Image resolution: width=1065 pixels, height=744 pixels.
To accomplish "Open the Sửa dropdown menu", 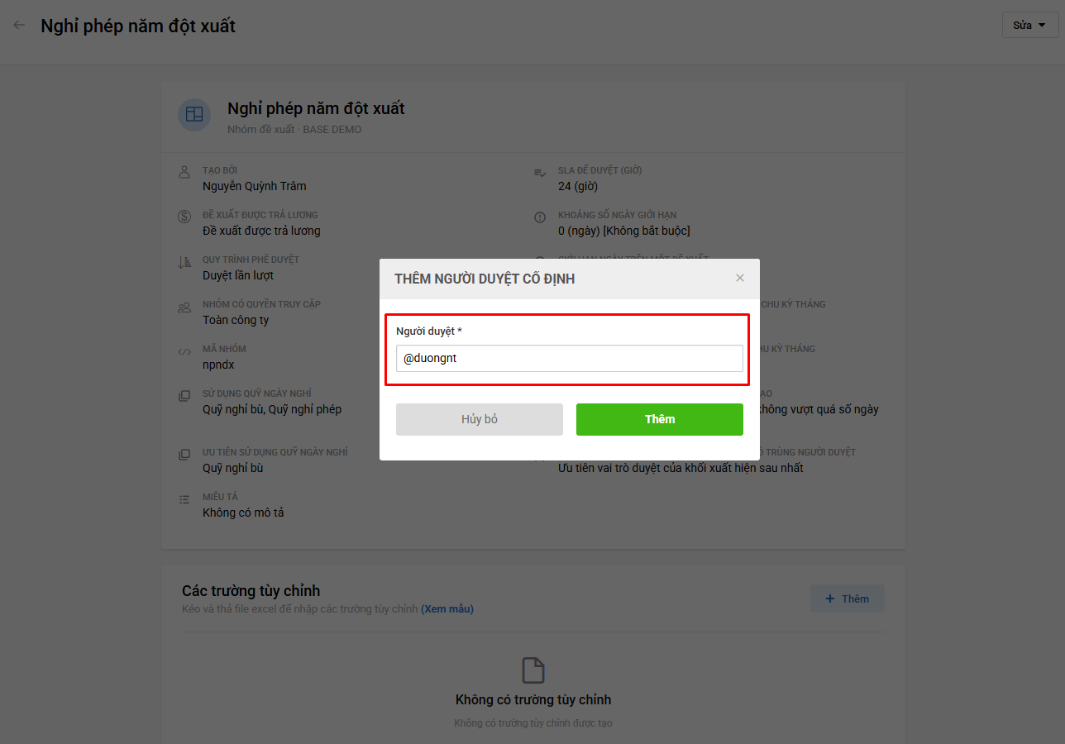I will [x=1030, y=25].
